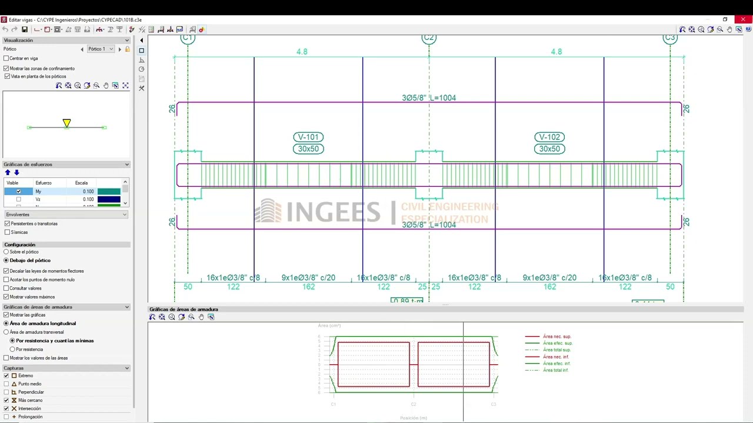The image size is (753, 423).
Task: Move the selected effort up with the blue arrow
Action: point(8,173)
